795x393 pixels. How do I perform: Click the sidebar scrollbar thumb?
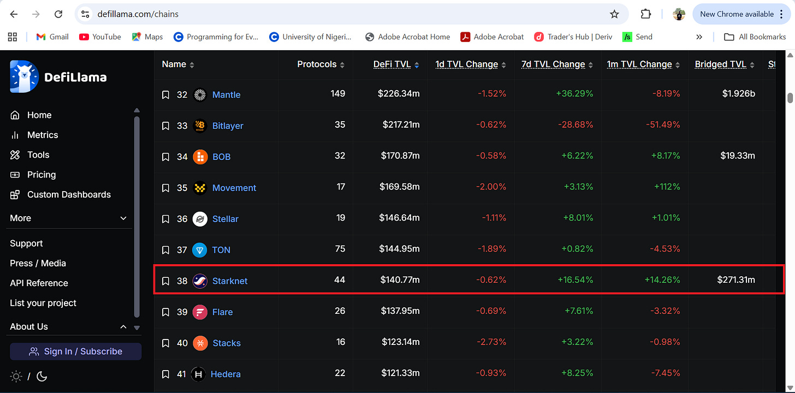[137, 217]
